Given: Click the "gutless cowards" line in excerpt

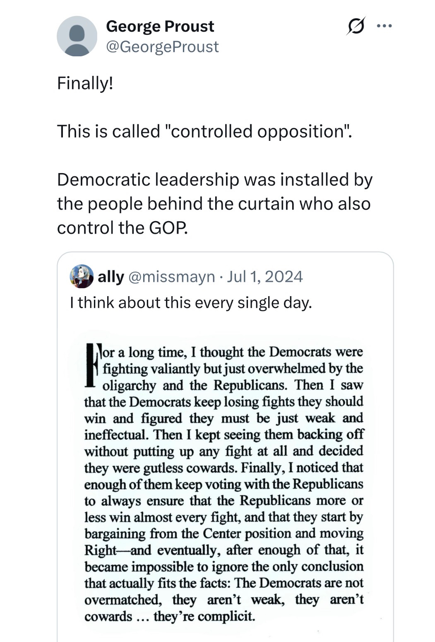Looking at the screenshot, I should pos(224,468).
